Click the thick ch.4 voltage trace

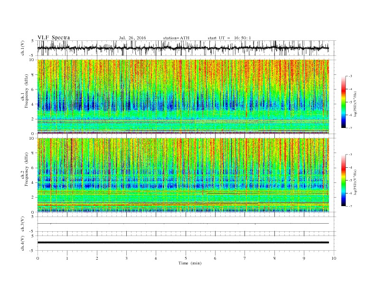183,243
